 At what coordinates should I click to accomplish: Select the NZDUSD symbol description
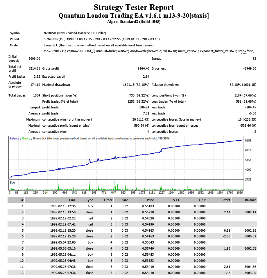tap(75, 33)
